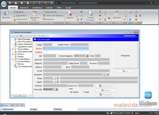The height and width of the screenshot is (115, 159).
Task: Click the open padlock icon in patient toolbar
Action: (x=39, y=36)
